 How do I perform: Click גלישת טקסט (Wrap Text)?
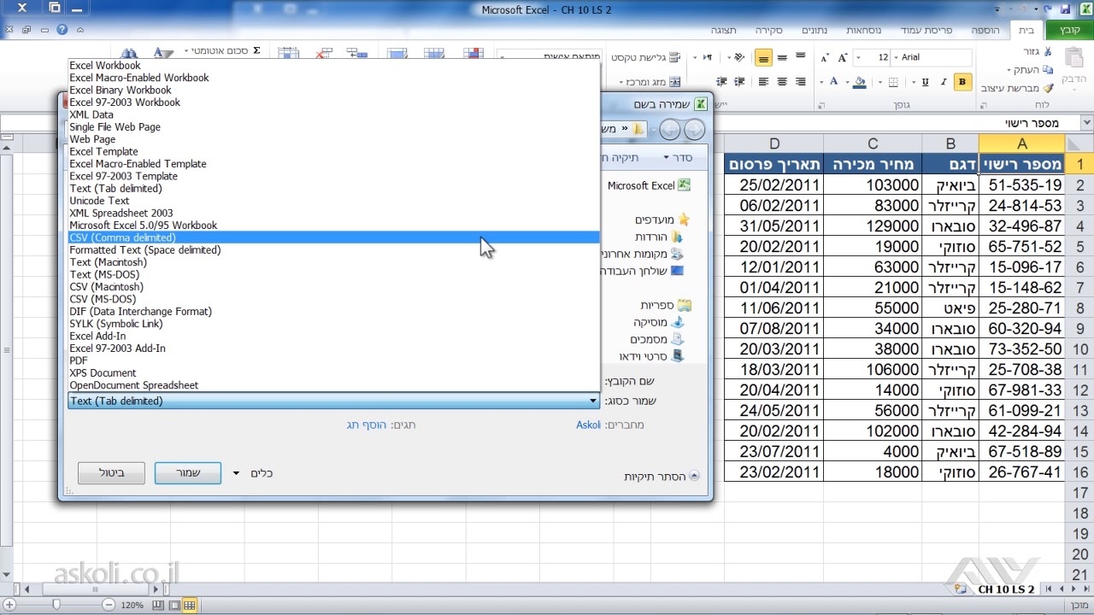tap(644, 57)
